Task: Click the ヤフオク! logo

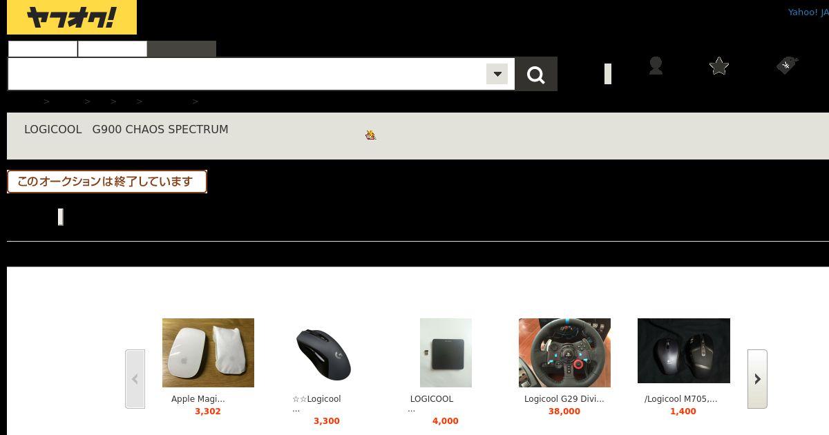Action: 72,17
